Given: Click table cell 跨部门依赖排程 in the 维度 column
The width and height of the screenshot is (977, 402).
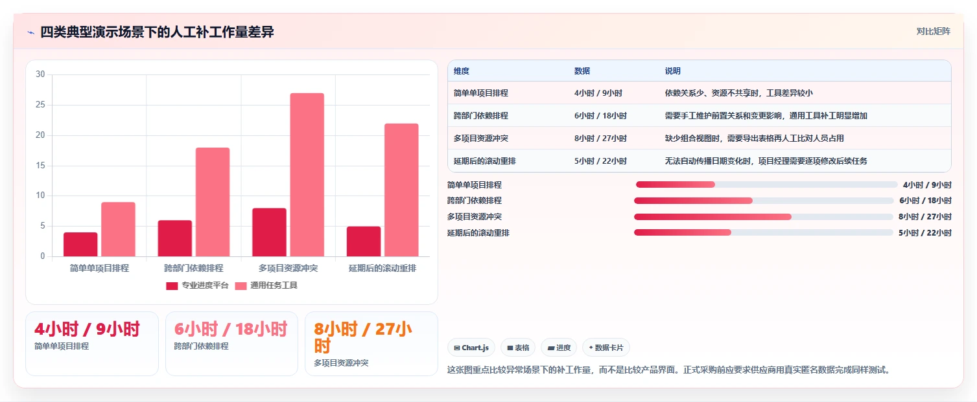Looking at the screenshot, I should tap(481, 116).
